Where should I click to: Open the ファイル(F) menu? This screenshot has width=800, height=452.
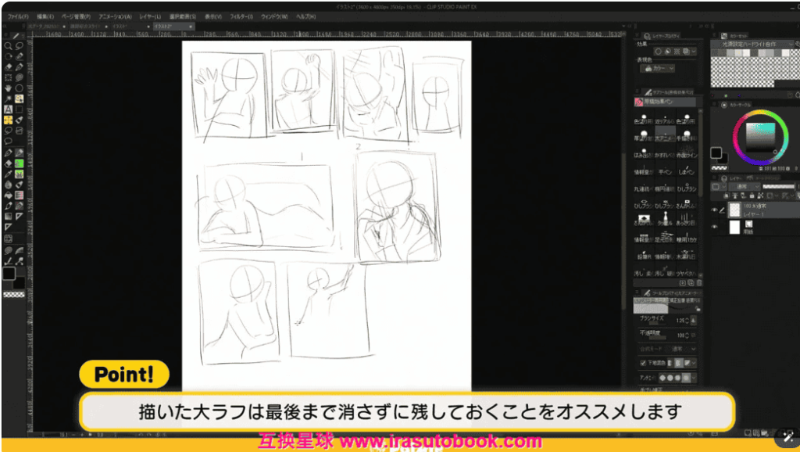point(17,16)
